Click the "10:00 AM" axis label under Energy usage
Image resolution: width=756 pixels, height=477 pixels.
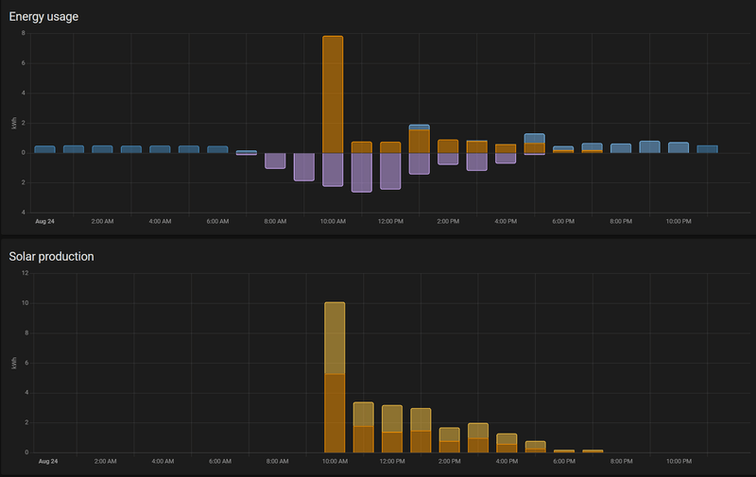coord(333,222)
